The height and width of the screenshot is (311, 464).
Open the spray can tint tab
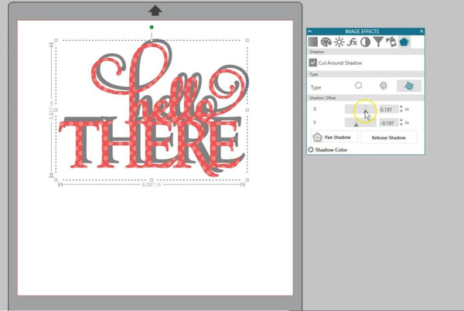[x=391, y=42]
